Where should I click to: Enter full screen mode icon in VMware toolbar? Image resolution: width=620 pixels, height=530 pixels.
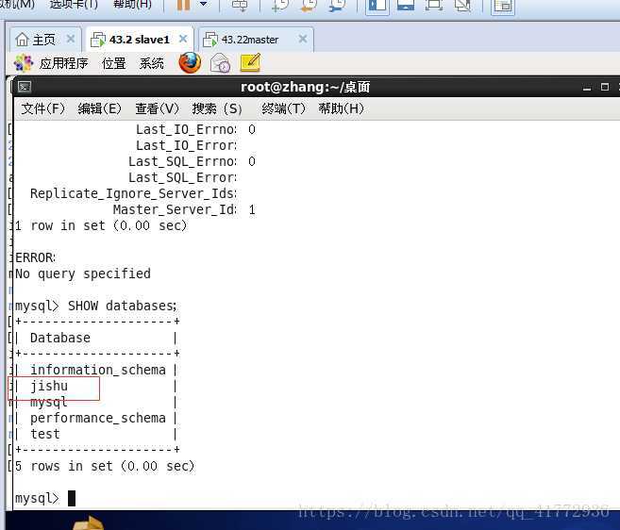point(434,5)
